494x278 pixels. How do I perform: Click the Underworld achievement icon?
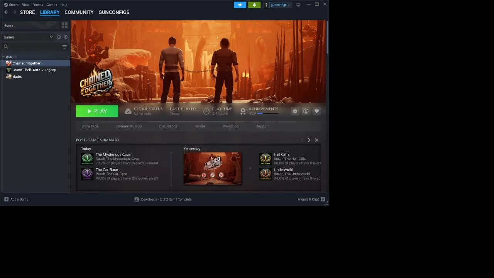pyautogui.click(x=266, y=174)
